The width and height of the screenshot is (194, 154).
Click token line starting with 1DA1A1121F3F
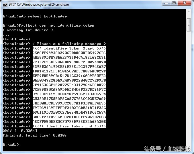coord(69,71)
